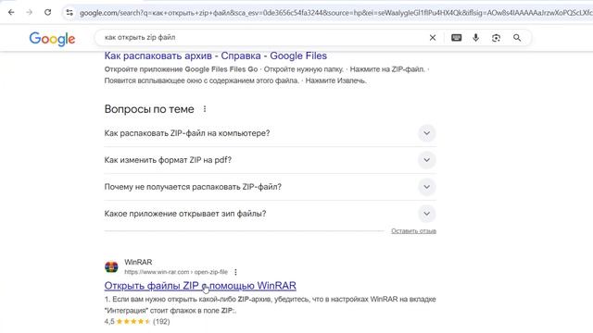Open 'Открыть файлы ZIP с помощью WinRAR'
This screenshot has height=333, width=593.
pyautogui.click(x=200, y=286)
